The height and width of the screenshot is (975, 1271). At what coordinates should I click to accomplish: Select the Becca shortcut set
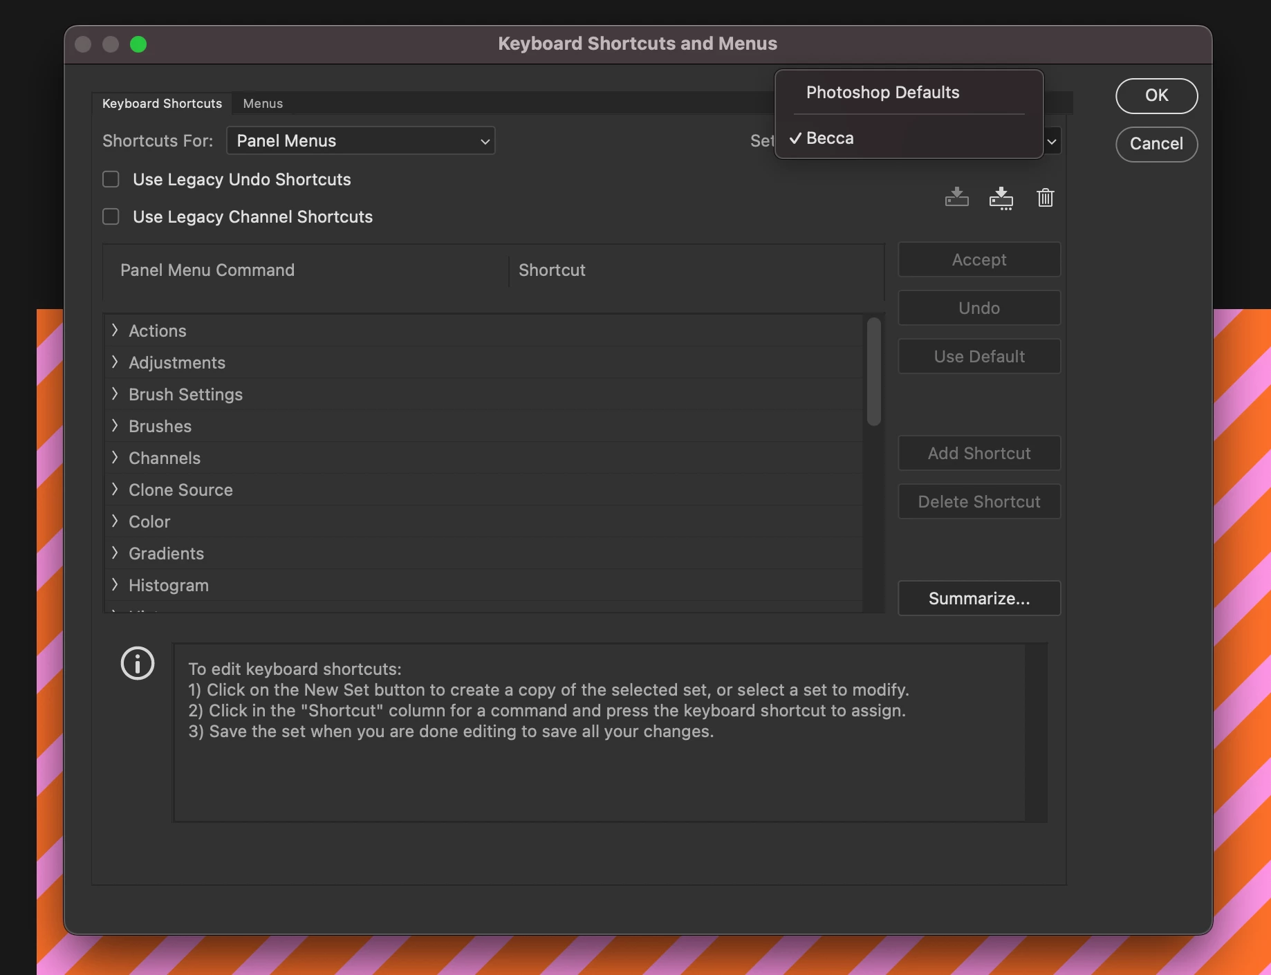tap(909, 138)
